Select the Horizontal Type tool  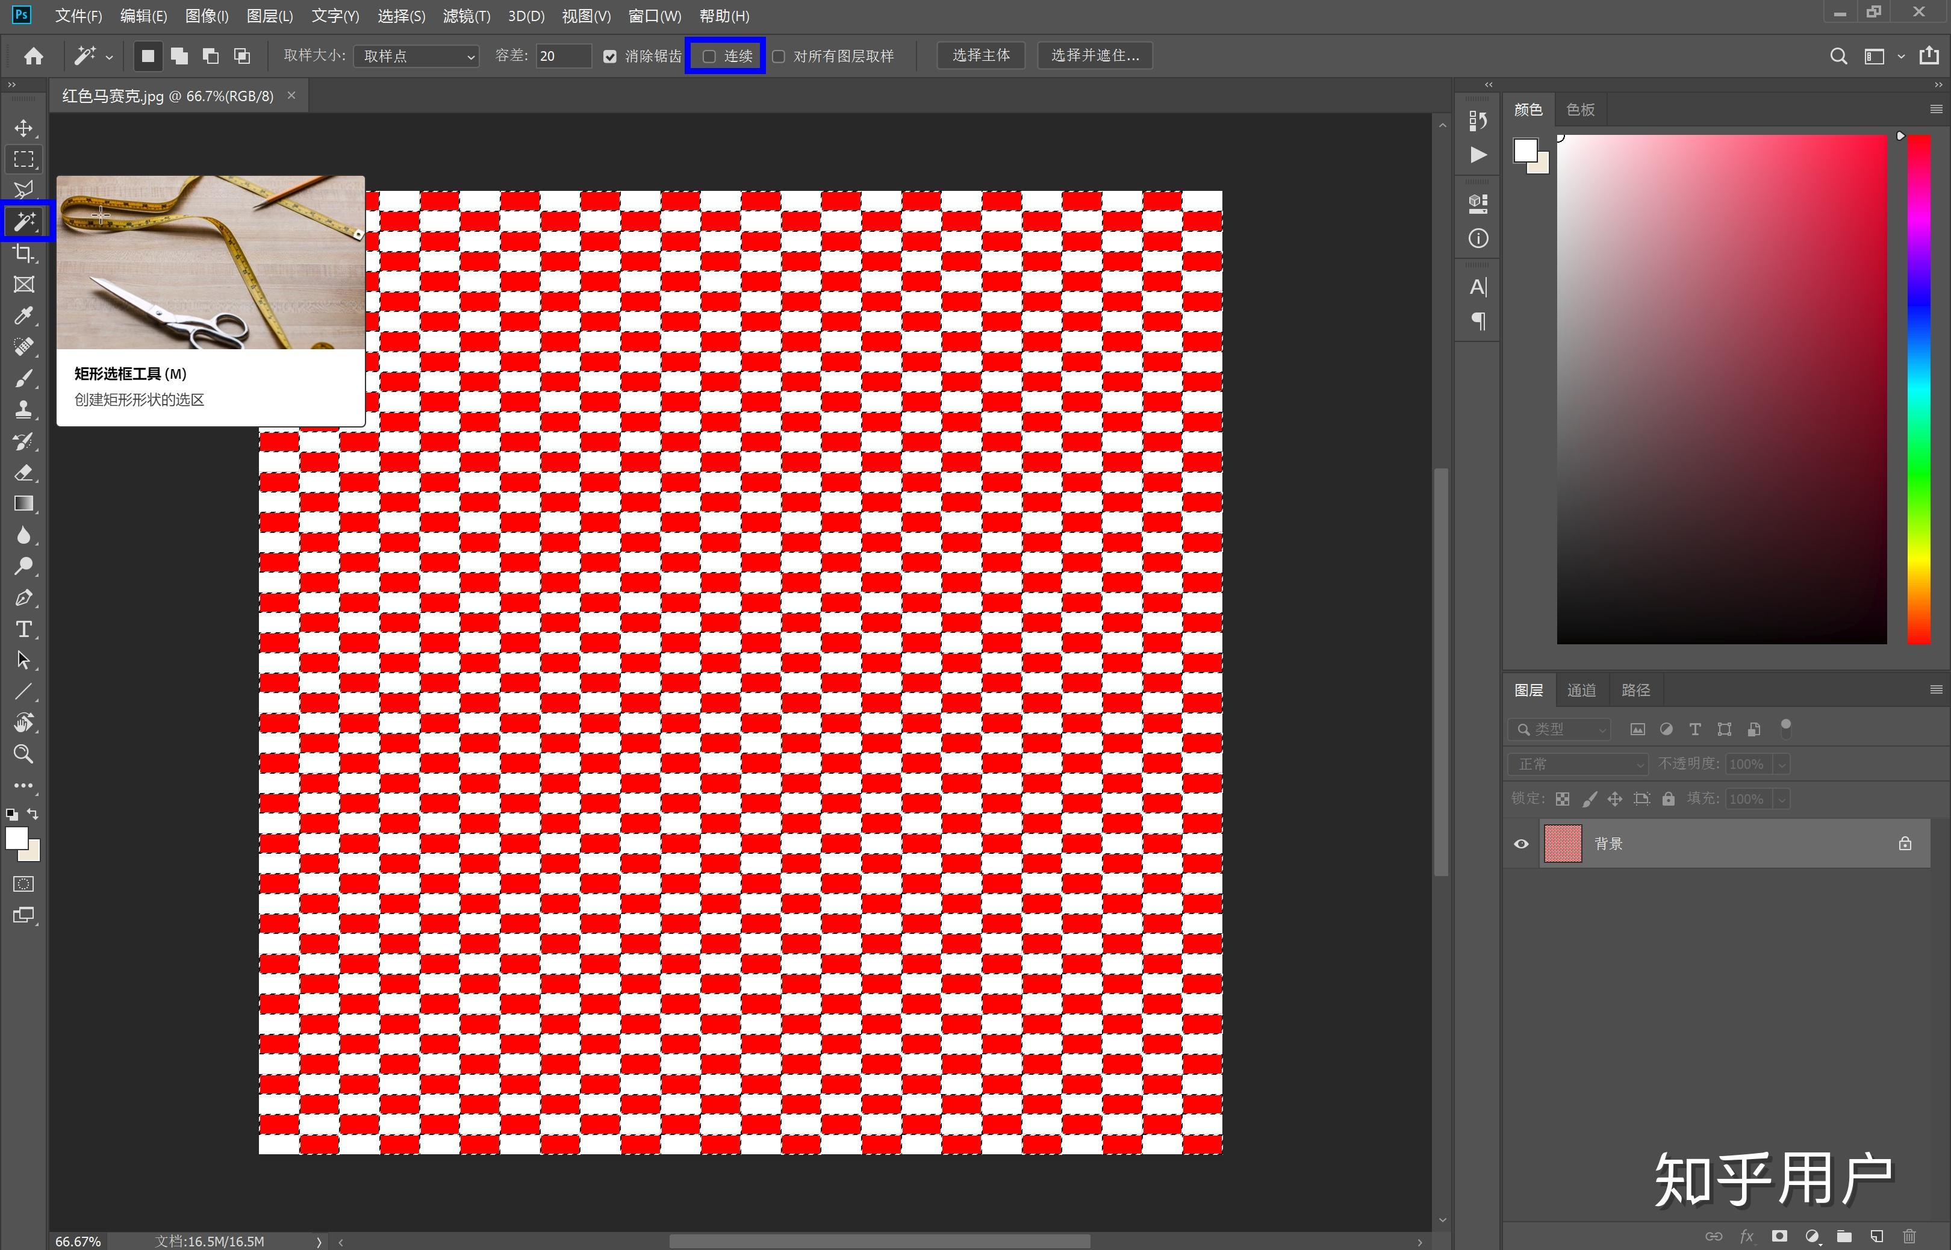point(23,629)
